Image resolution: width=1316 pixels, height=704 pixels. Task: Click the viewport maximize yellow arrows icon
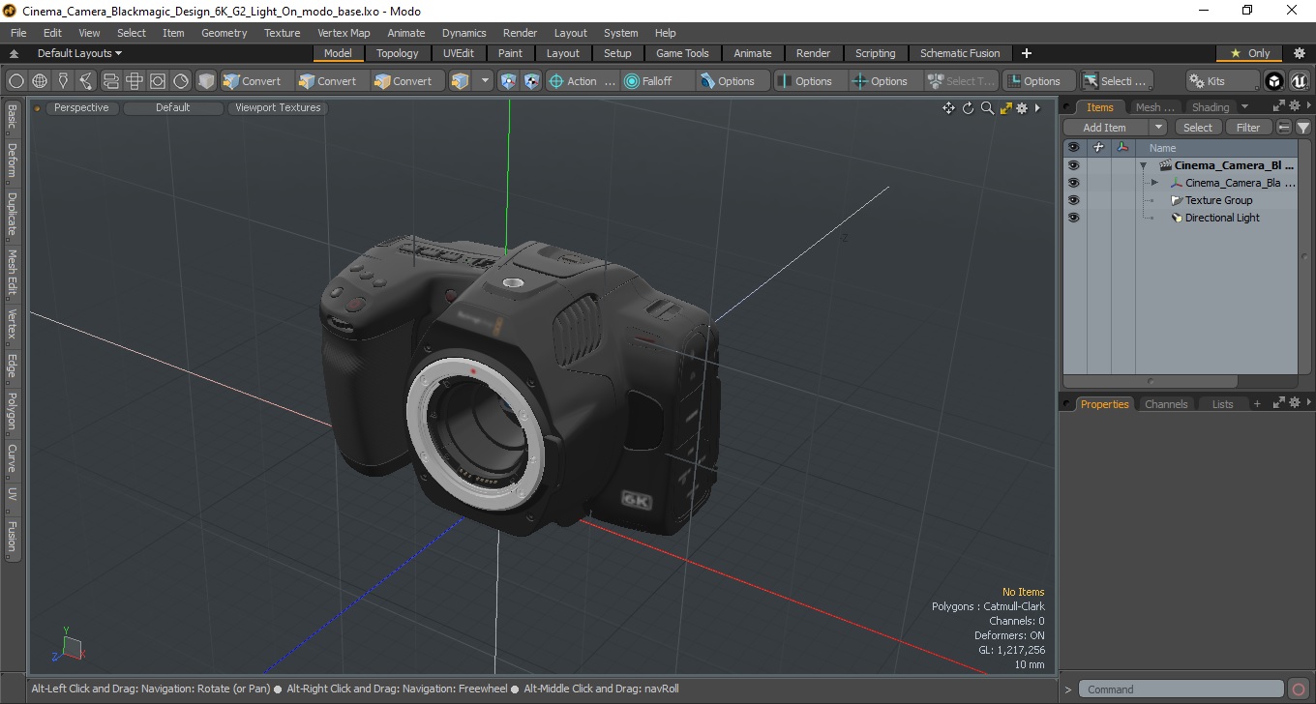(1006, 108)
